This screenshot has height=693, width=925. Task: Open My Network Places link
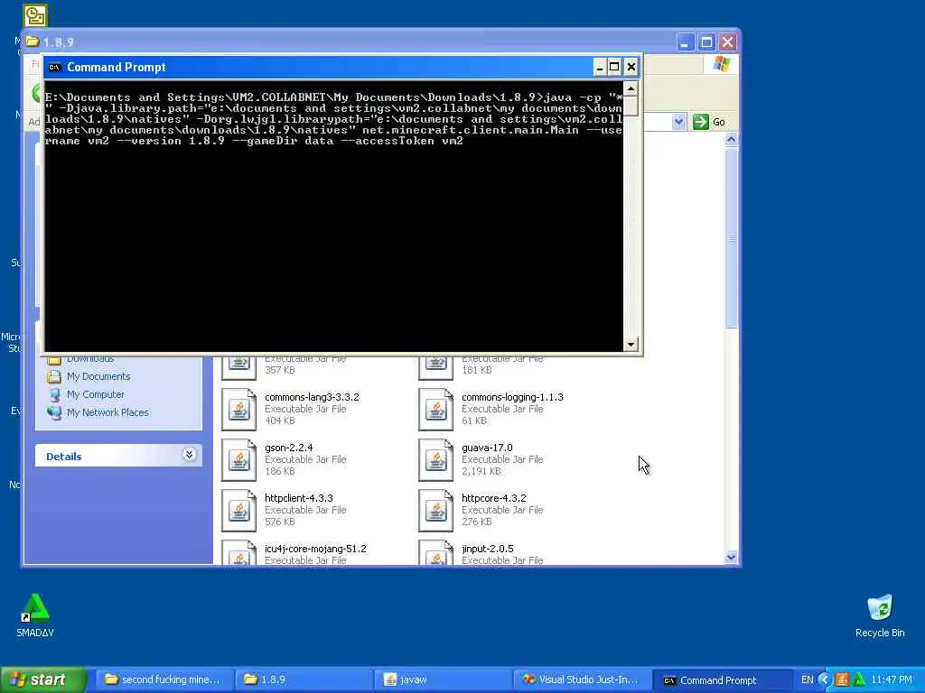[x=107, y=412]
